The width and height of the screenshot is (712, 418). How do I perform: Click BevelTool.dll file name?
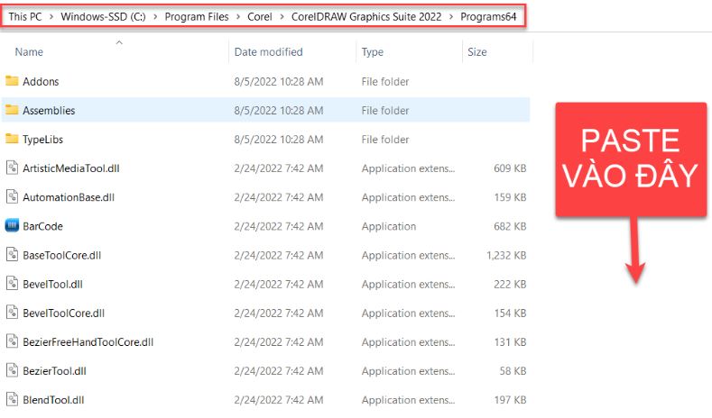[52, 285]
